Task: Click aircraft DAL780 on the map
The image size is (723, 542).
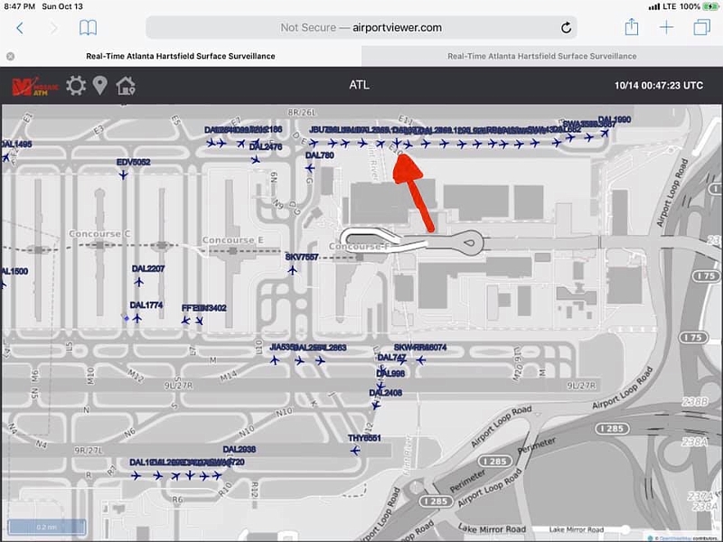Action: [x=312, y=167]
